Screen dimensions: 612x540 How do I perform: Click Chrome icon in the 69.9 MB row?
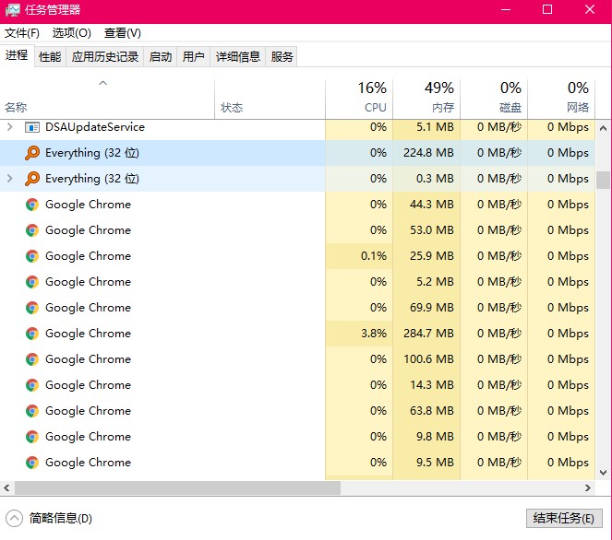pyautogui.click(x=32, y=308)
